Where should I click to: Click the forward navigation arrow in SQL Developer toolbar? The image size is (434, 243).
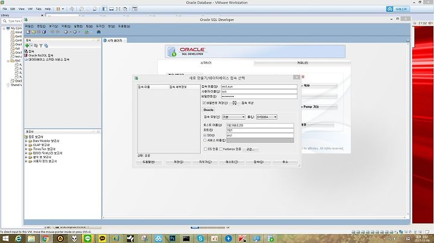pos(75,32)
